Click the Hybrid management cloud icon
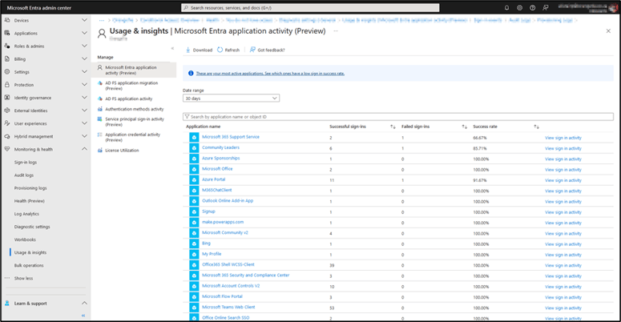 coord(7,136)
